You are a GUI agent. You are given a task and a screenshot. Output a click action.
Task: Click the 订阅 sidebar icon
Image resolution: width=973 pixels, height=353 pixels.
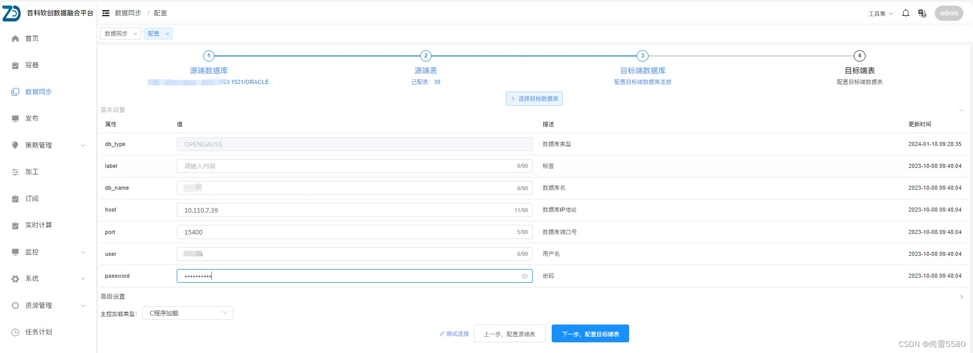15,198
